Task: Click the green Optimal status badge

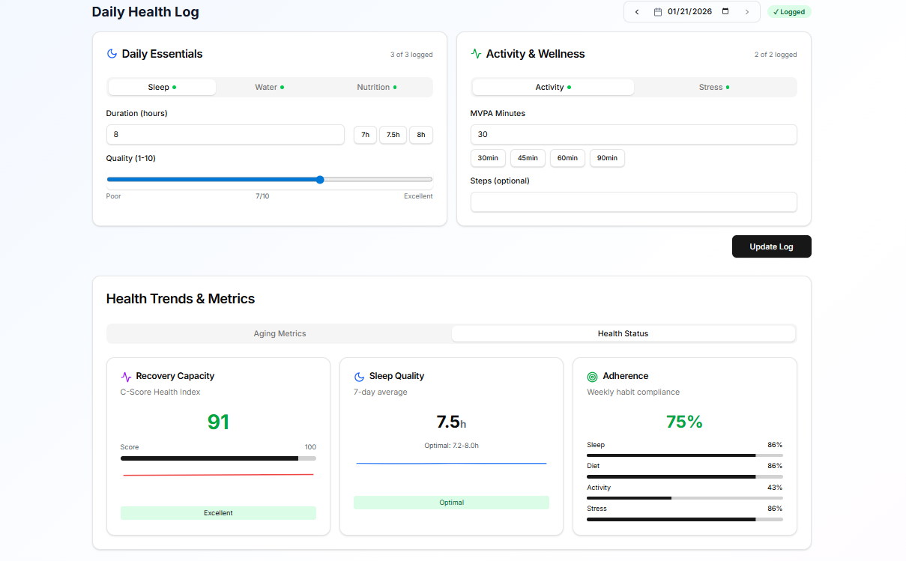Action: point(451,503)
